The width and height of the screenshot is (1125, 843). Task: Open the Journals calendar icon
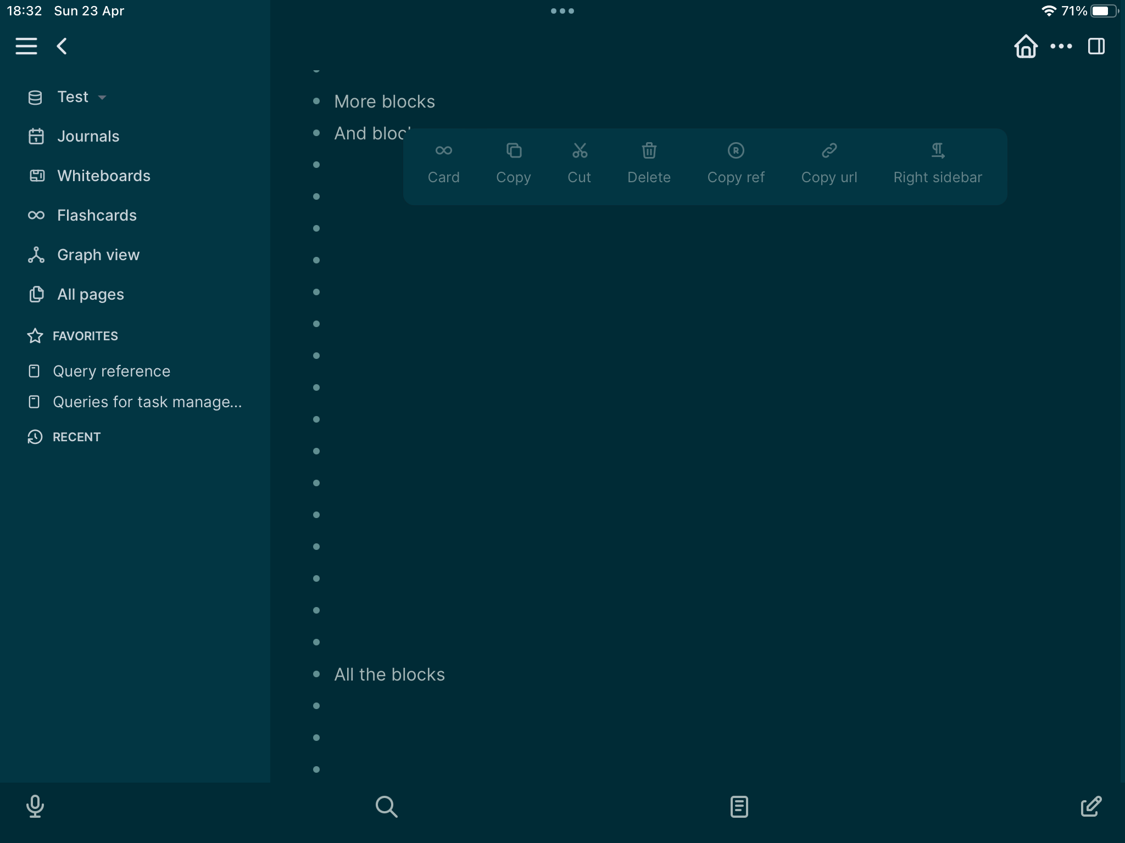point(36,136)
